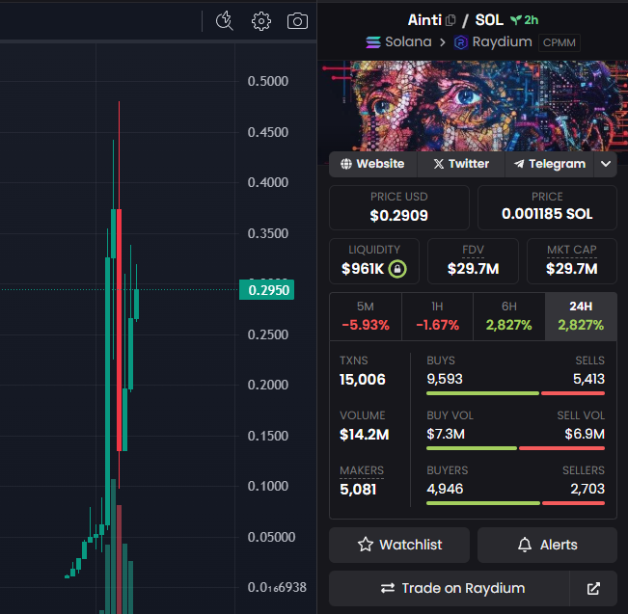Click the star icon on Watchlist

(366, 545)
